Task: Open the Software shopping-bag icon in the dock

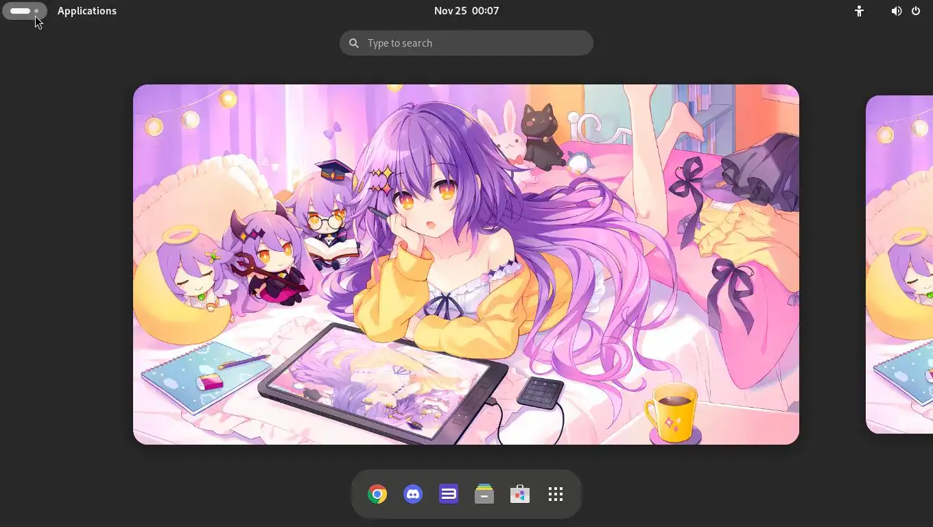Action: pyautogui.click(x=520, y=494)
